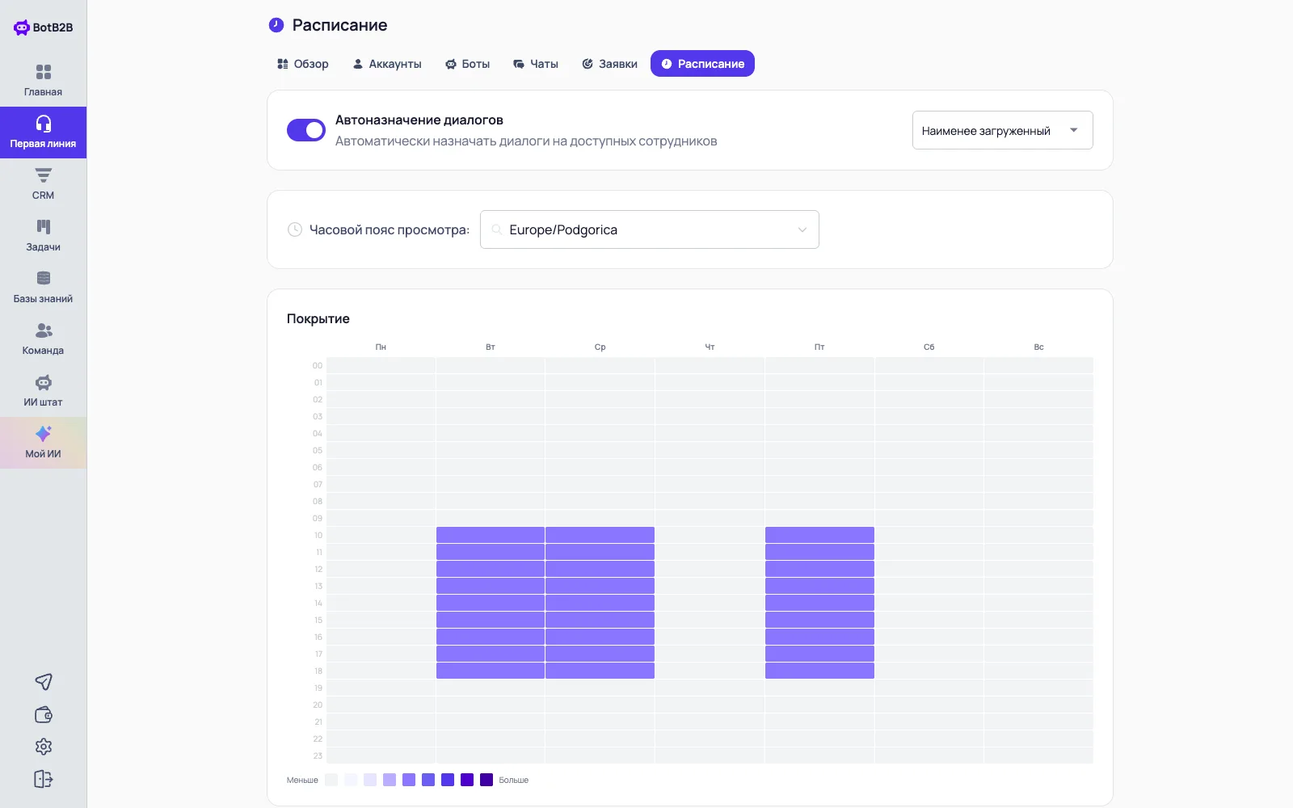Click Europe/Podgorica timezone search field
The width and height of the screenshot is (1293, 808).
pyautogui.click(x=649, y=229)
